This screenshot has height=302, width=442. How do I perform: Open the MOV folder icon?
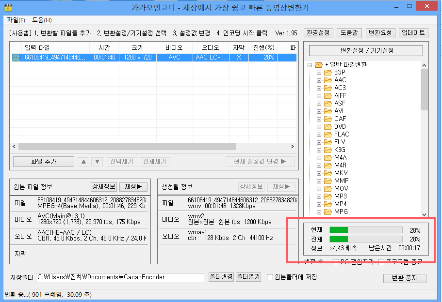327,188
